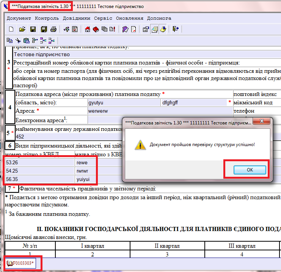Click the KVED code cell 53.26
The width and height of the screenshot is (281, 272).
(39, 162)
